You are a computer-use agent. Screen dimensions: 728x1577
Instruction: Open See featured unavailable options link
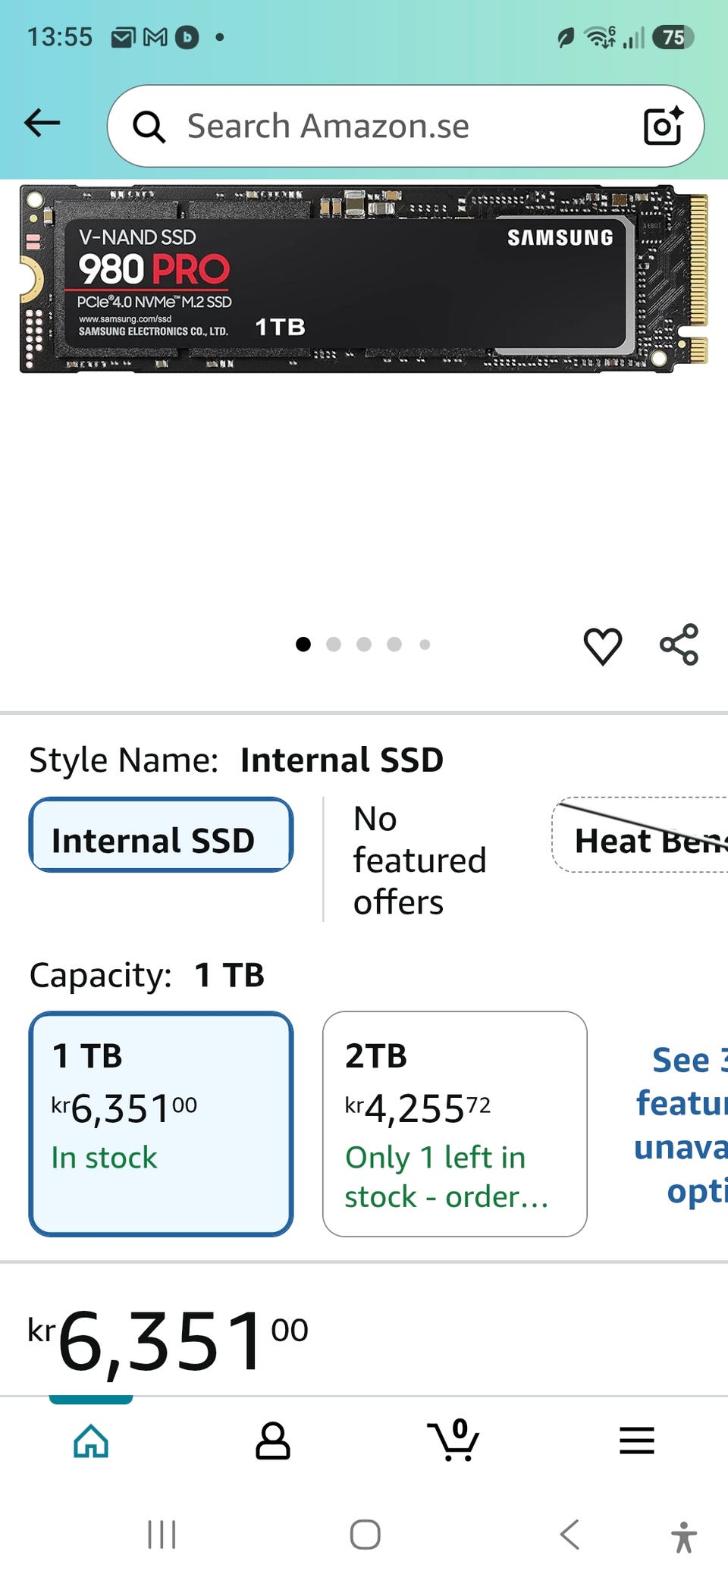680,1125
